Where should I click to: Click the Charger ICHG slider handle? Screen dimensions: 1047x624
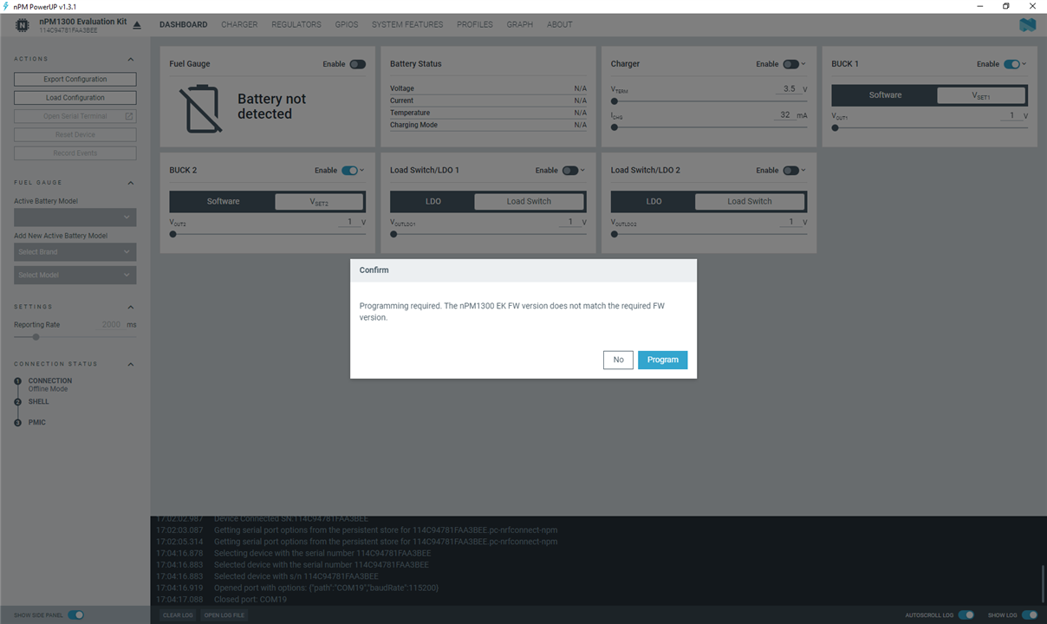615,127
